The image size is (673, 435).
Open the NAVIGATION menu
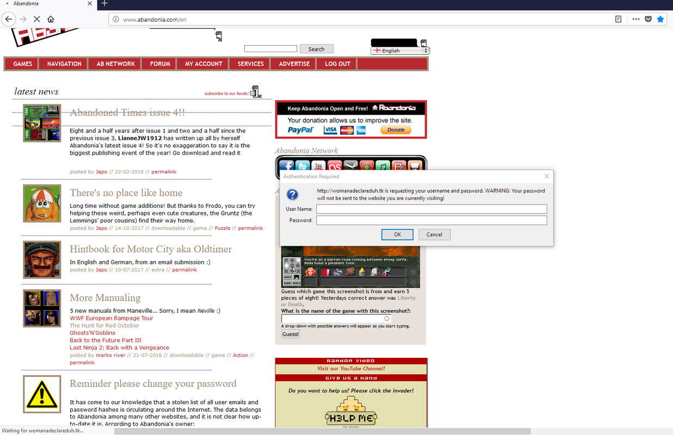64,64
